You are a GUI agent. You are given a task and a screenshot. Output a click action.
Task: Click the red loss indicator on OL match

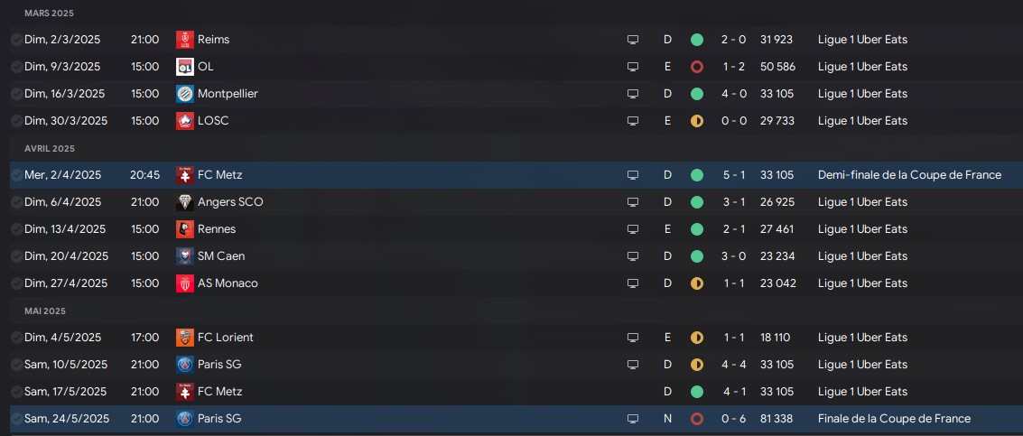coord(697,67)
